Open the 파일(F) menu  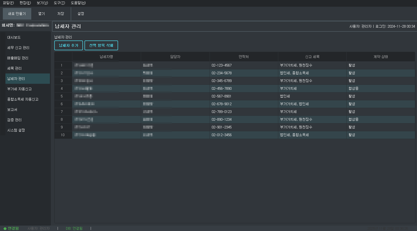coord(8,3)
